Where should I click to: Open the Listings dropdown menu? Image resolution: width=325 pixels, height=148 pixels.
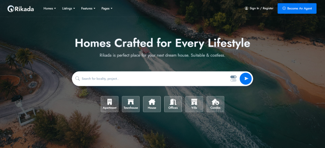[x=68, y=9]
